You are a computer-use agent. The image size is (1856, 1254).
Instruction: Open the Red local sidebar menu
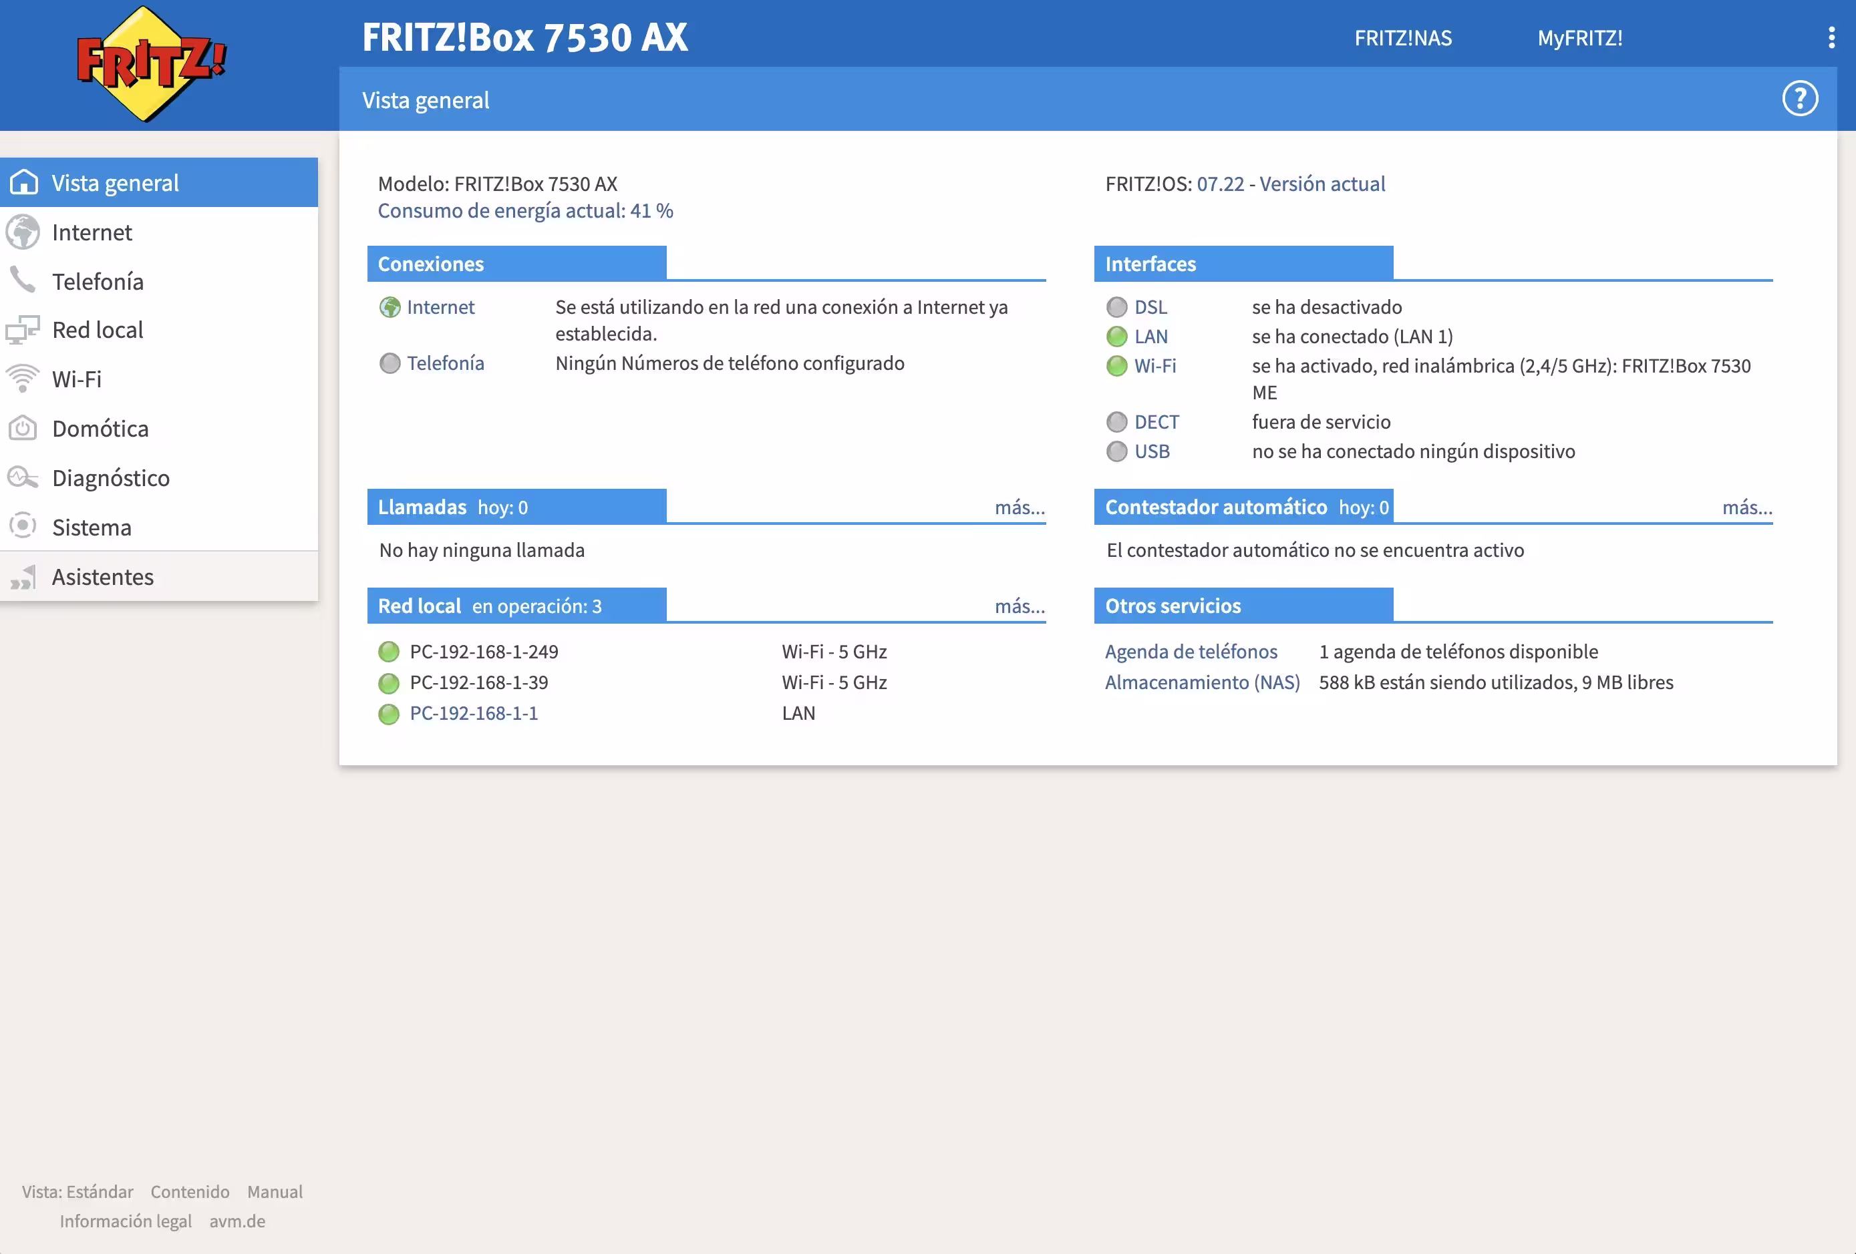159,330
